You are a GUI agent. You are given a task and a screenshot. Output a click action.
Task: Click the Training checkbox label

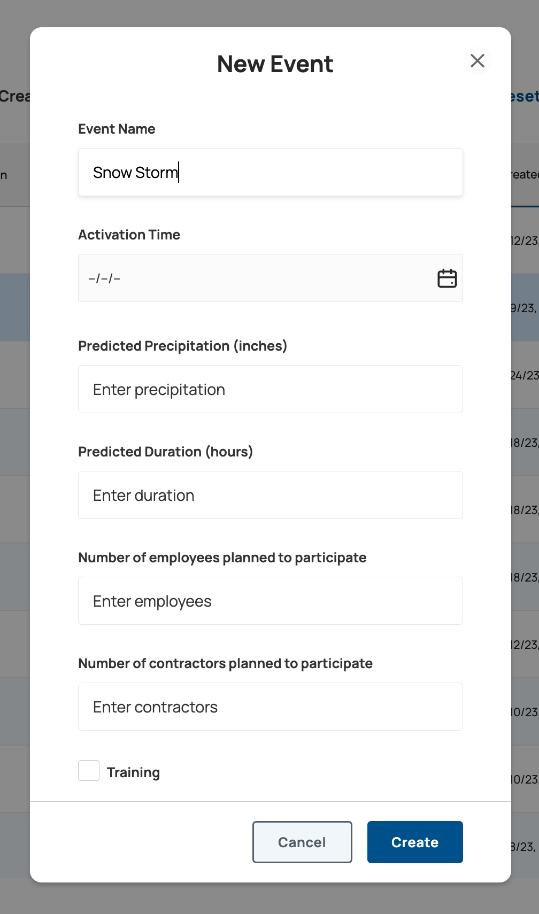[x=133, y=772]
